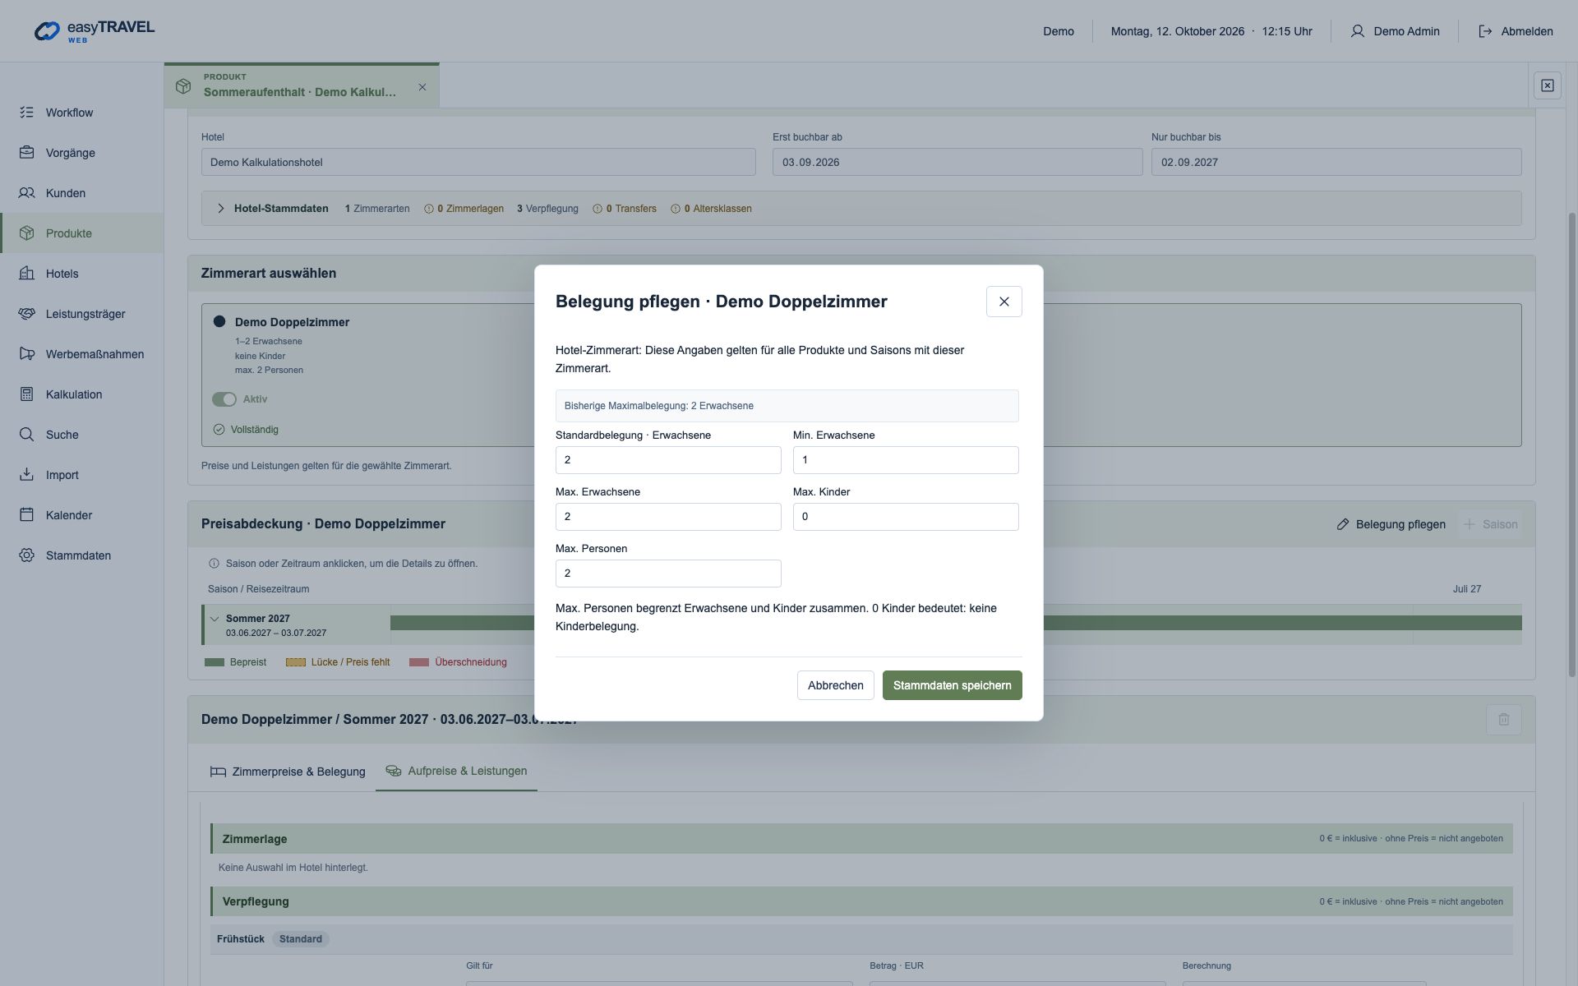The height and width of the screenshot is (986, 1578).
Task: Click the Nur buchbar bis date field
Action: [x=1336, y=162]
